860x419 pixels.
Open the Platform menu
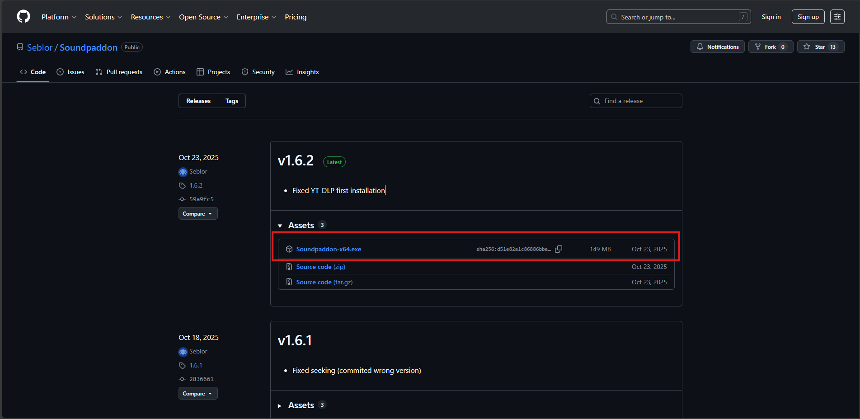(59, 17)
